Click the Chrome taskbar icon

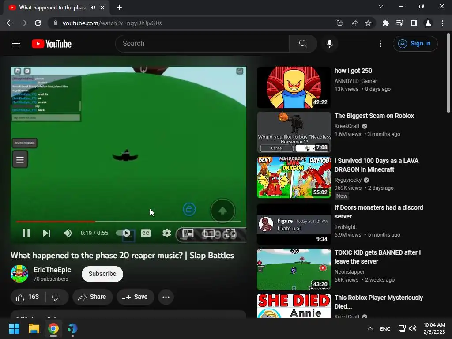click(x=53, y=328)
